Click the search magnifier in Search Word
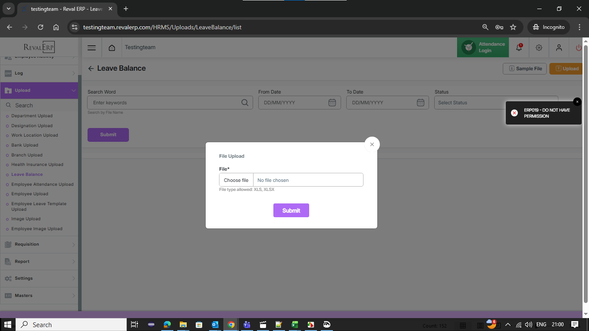Viewport: 589px width, 331px height. click(244, 103)
